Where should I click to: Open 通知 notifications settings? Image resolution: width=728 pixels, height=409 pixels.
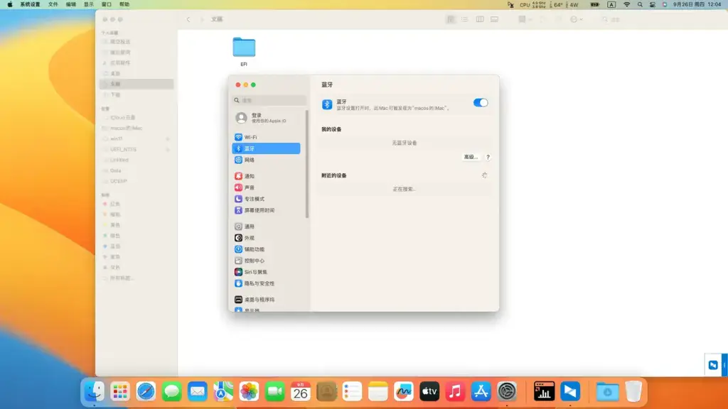tap(266, 176)
